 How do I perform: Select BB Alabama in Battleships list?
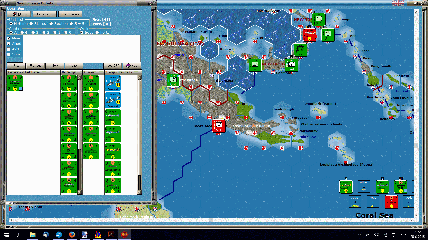tap(69, 83)
